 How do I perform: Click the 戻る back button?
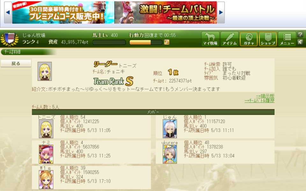pyautogui.click(x=16, y=63)
